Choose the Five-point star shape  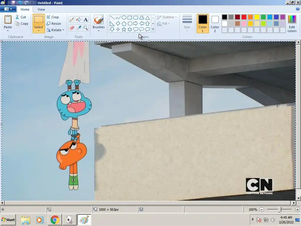[x=124, y=29]
